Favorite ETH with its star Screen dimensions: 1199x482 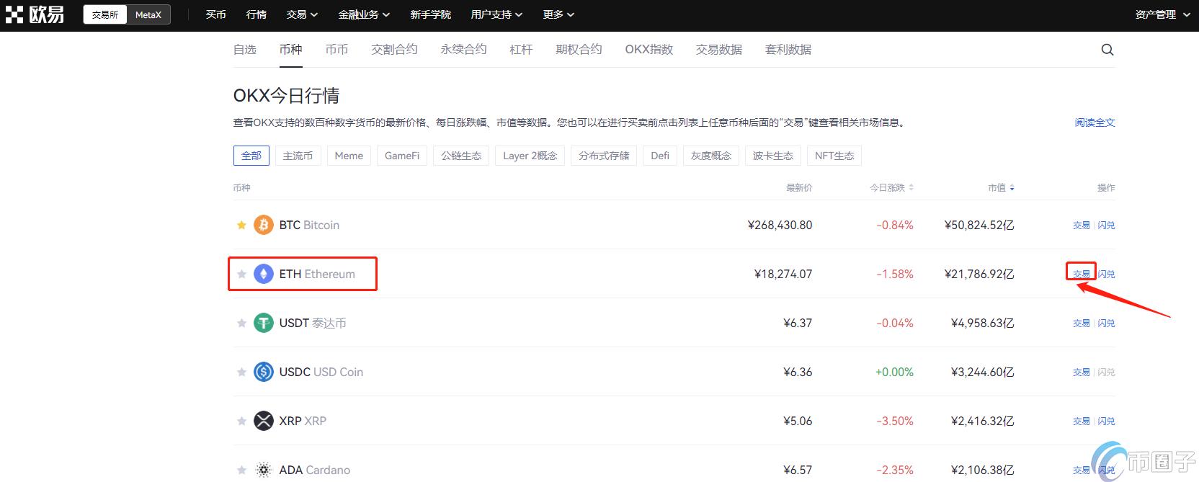tap(241, 274)
